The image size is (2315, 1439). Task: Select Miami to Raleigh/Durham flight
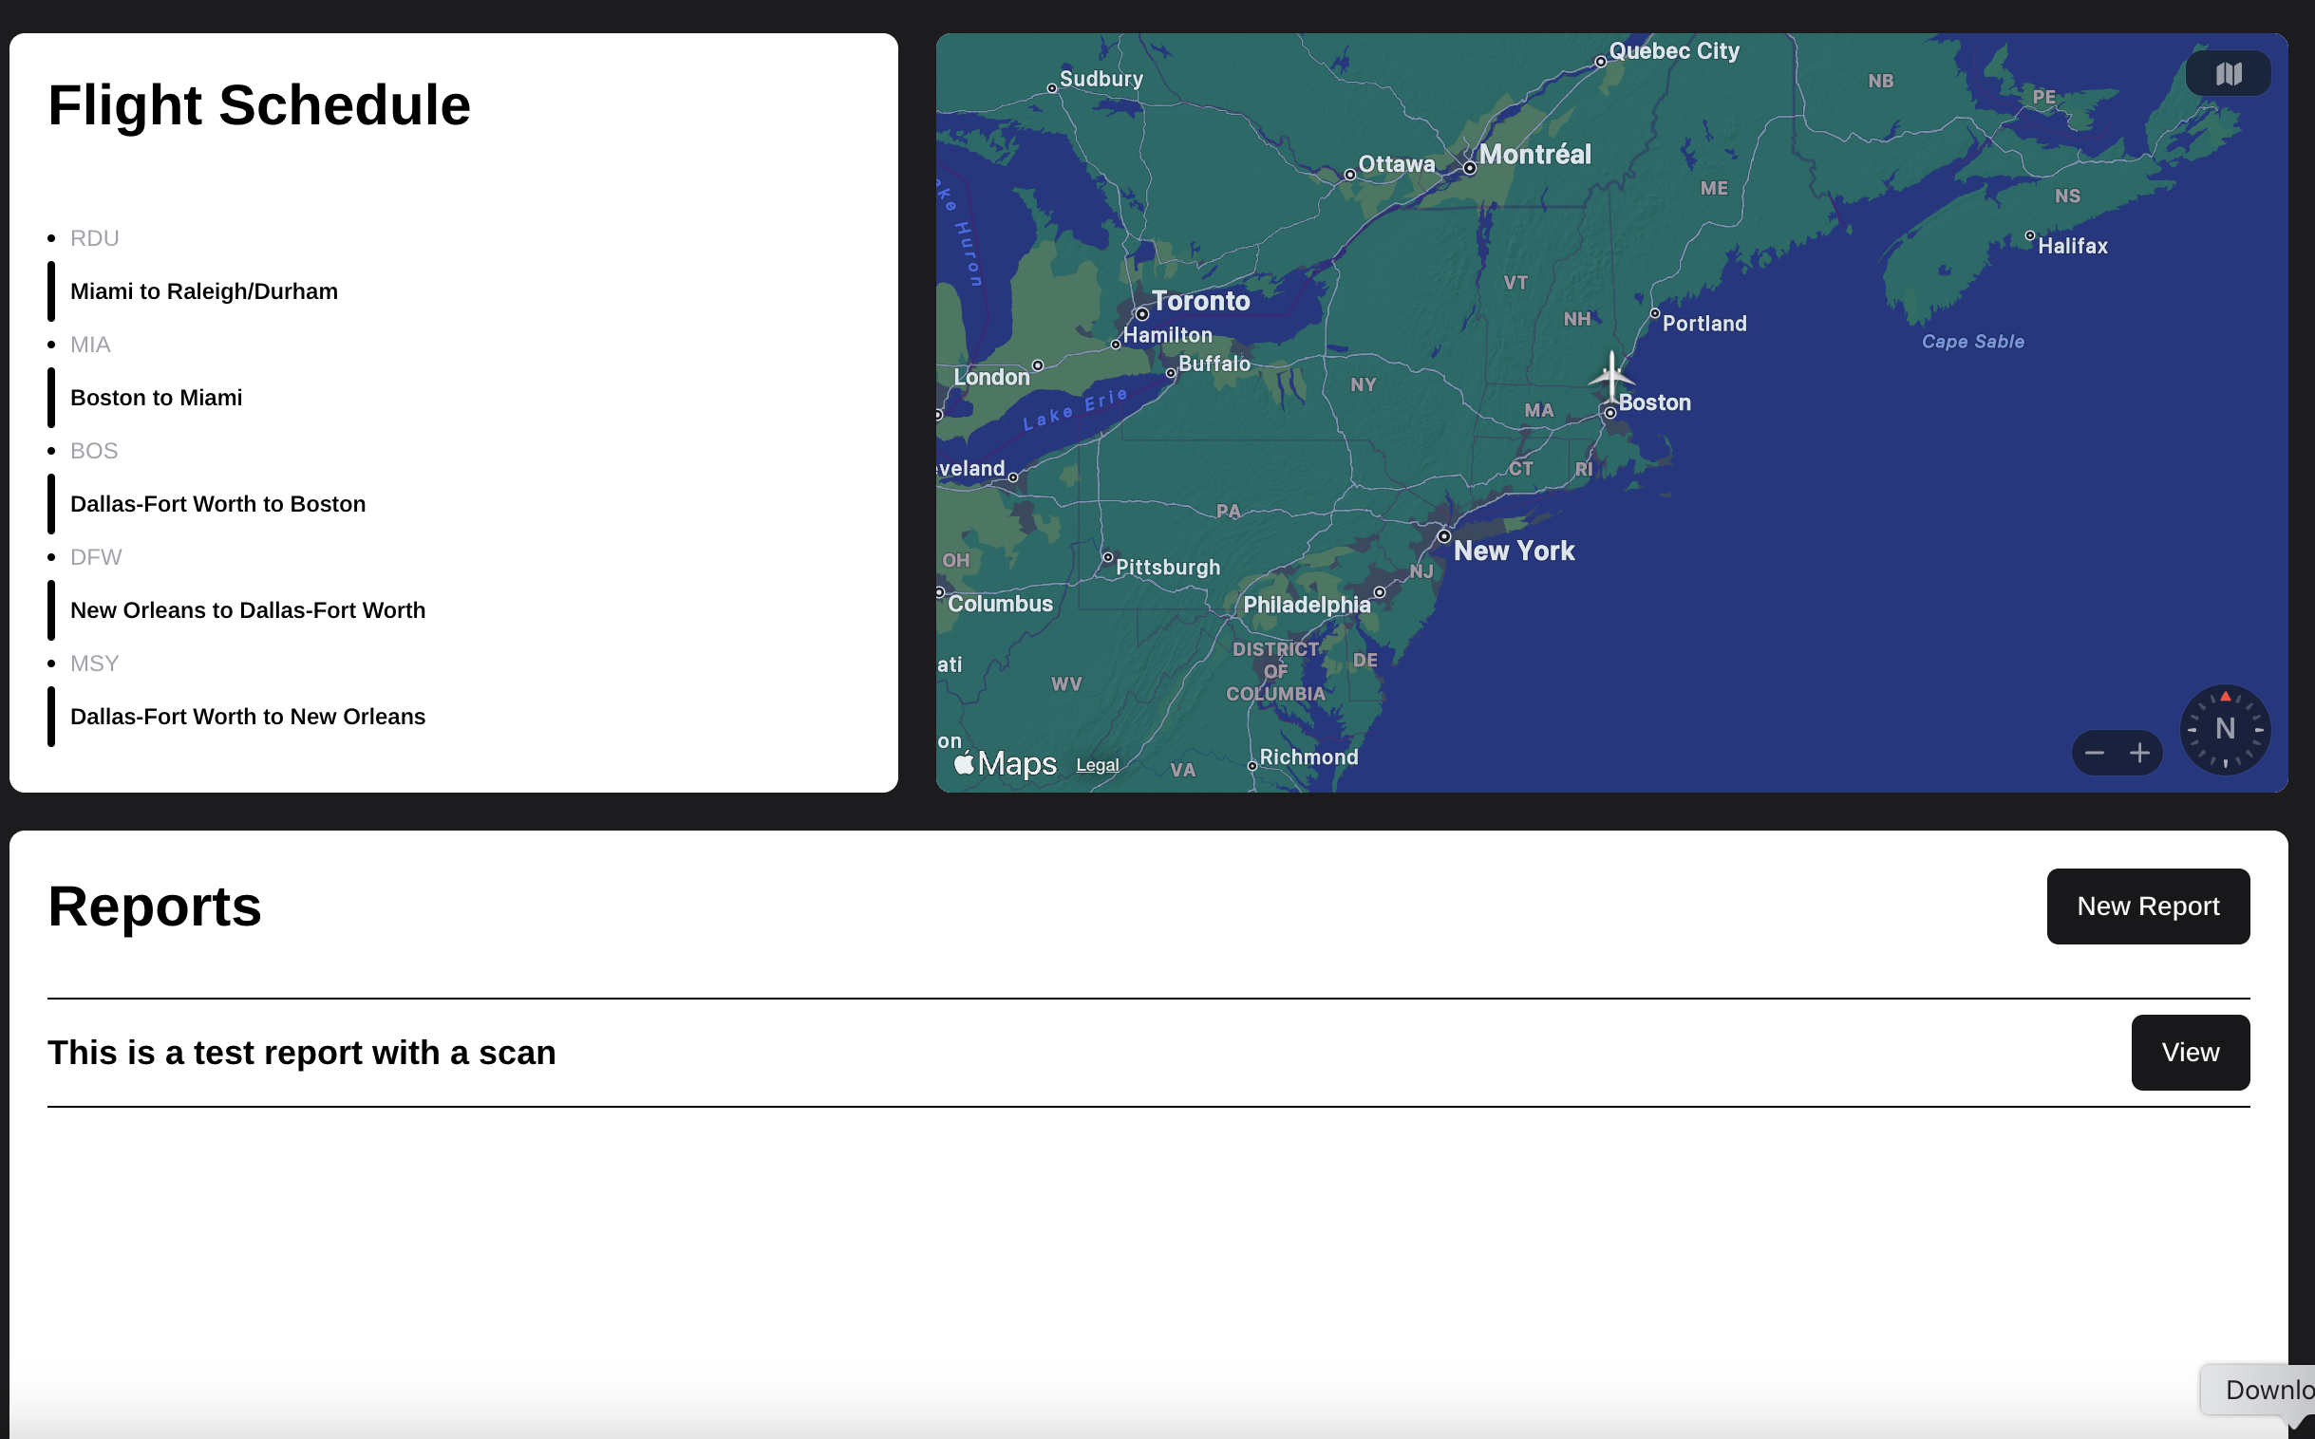click(x=204, y=291)
